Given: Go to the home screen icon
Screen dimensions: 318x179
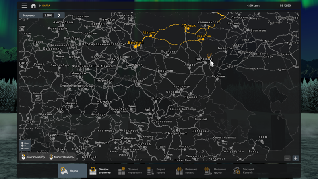Looking at the screenshot, I should [x=33, y=6].
